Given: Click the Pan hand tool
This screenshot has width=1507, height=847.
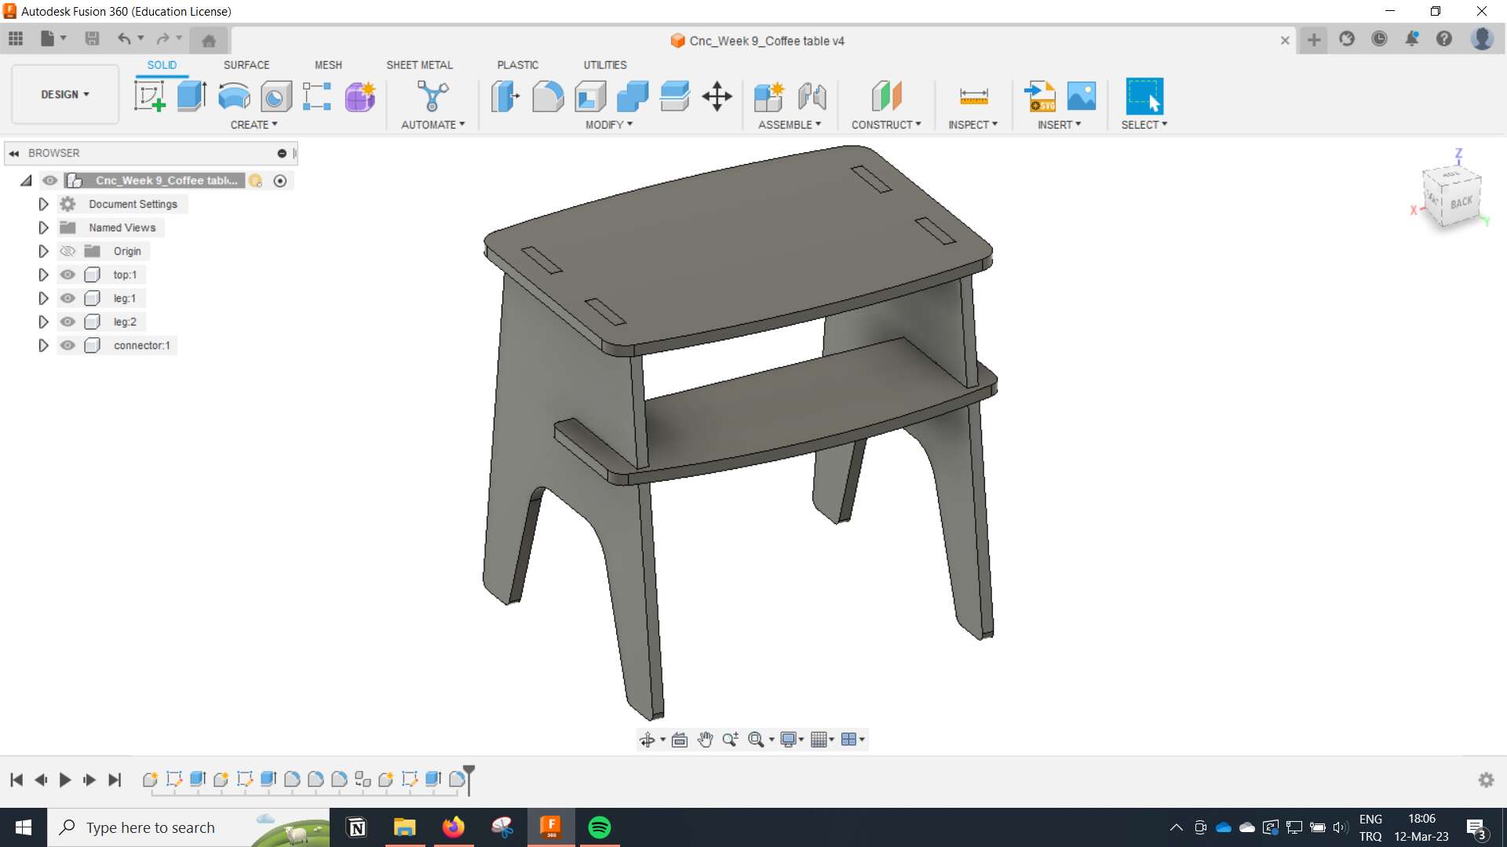Looking at the screenshot, I should point(705,740).
